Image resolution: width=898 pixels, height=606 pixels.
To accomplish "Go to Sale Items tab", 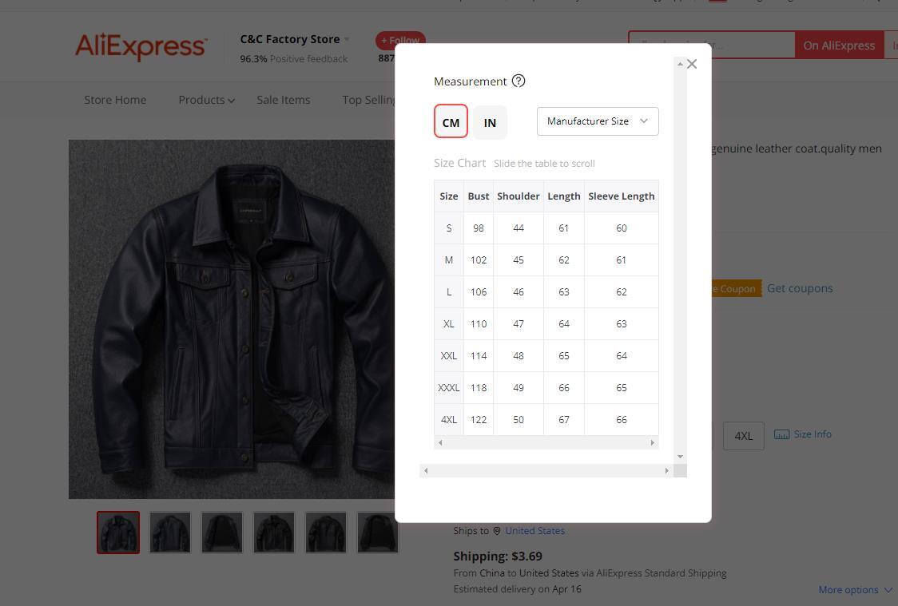I will click(283, 100).
